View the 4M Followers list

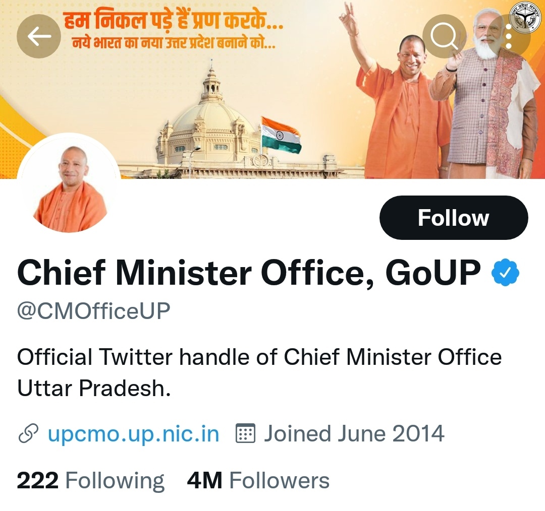(258, 481)
